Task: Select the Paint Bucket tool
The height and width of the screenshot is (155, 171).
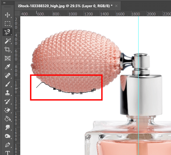Action: click(7, 119)
